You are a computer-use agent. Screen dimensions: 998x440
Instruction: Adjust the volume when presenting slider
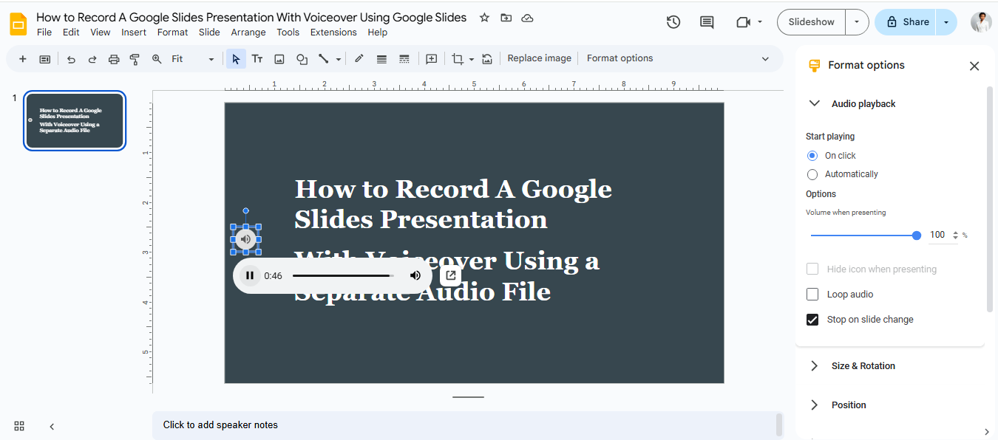point(863,236)
